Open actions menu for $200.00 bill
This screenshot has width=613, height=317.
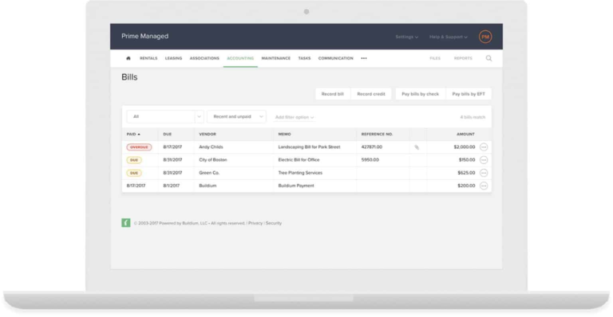(x=484, y=186)
